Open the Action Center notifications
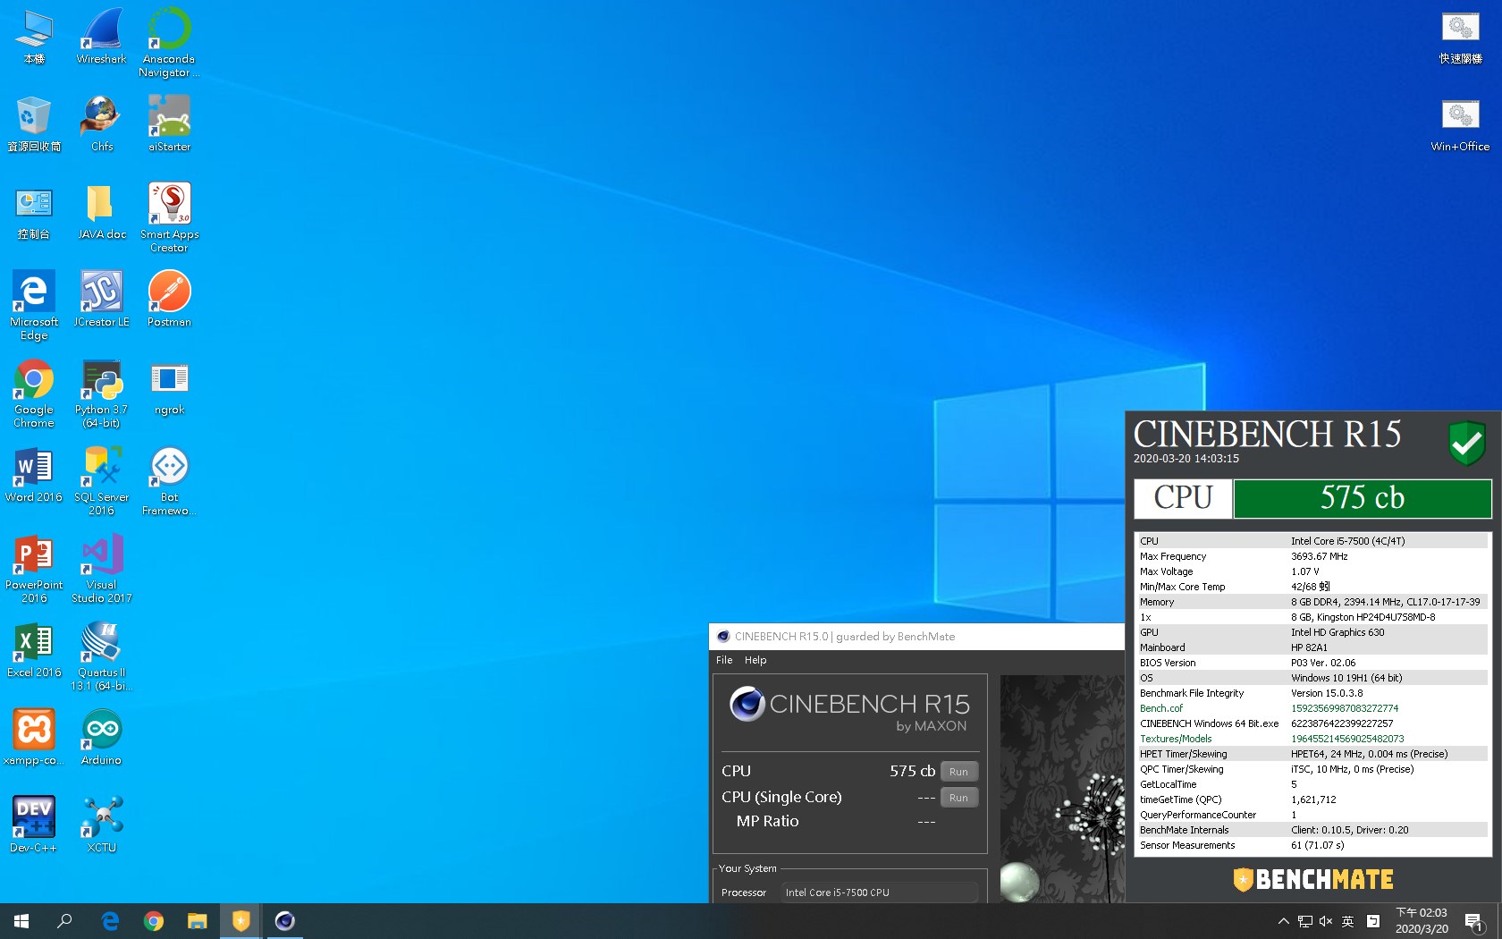Screen dimensions: 1502x939 (x=1474, y=921)
